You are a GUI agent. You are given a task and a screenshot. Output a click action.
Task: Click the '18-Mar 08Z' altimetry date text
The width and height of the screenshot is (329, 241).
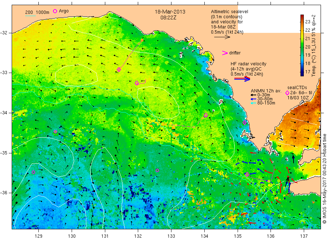[223, 27]
